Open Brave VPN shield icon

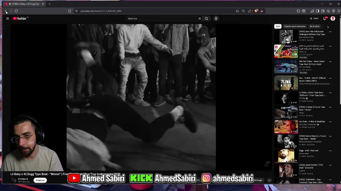click(x=334, y=11)
